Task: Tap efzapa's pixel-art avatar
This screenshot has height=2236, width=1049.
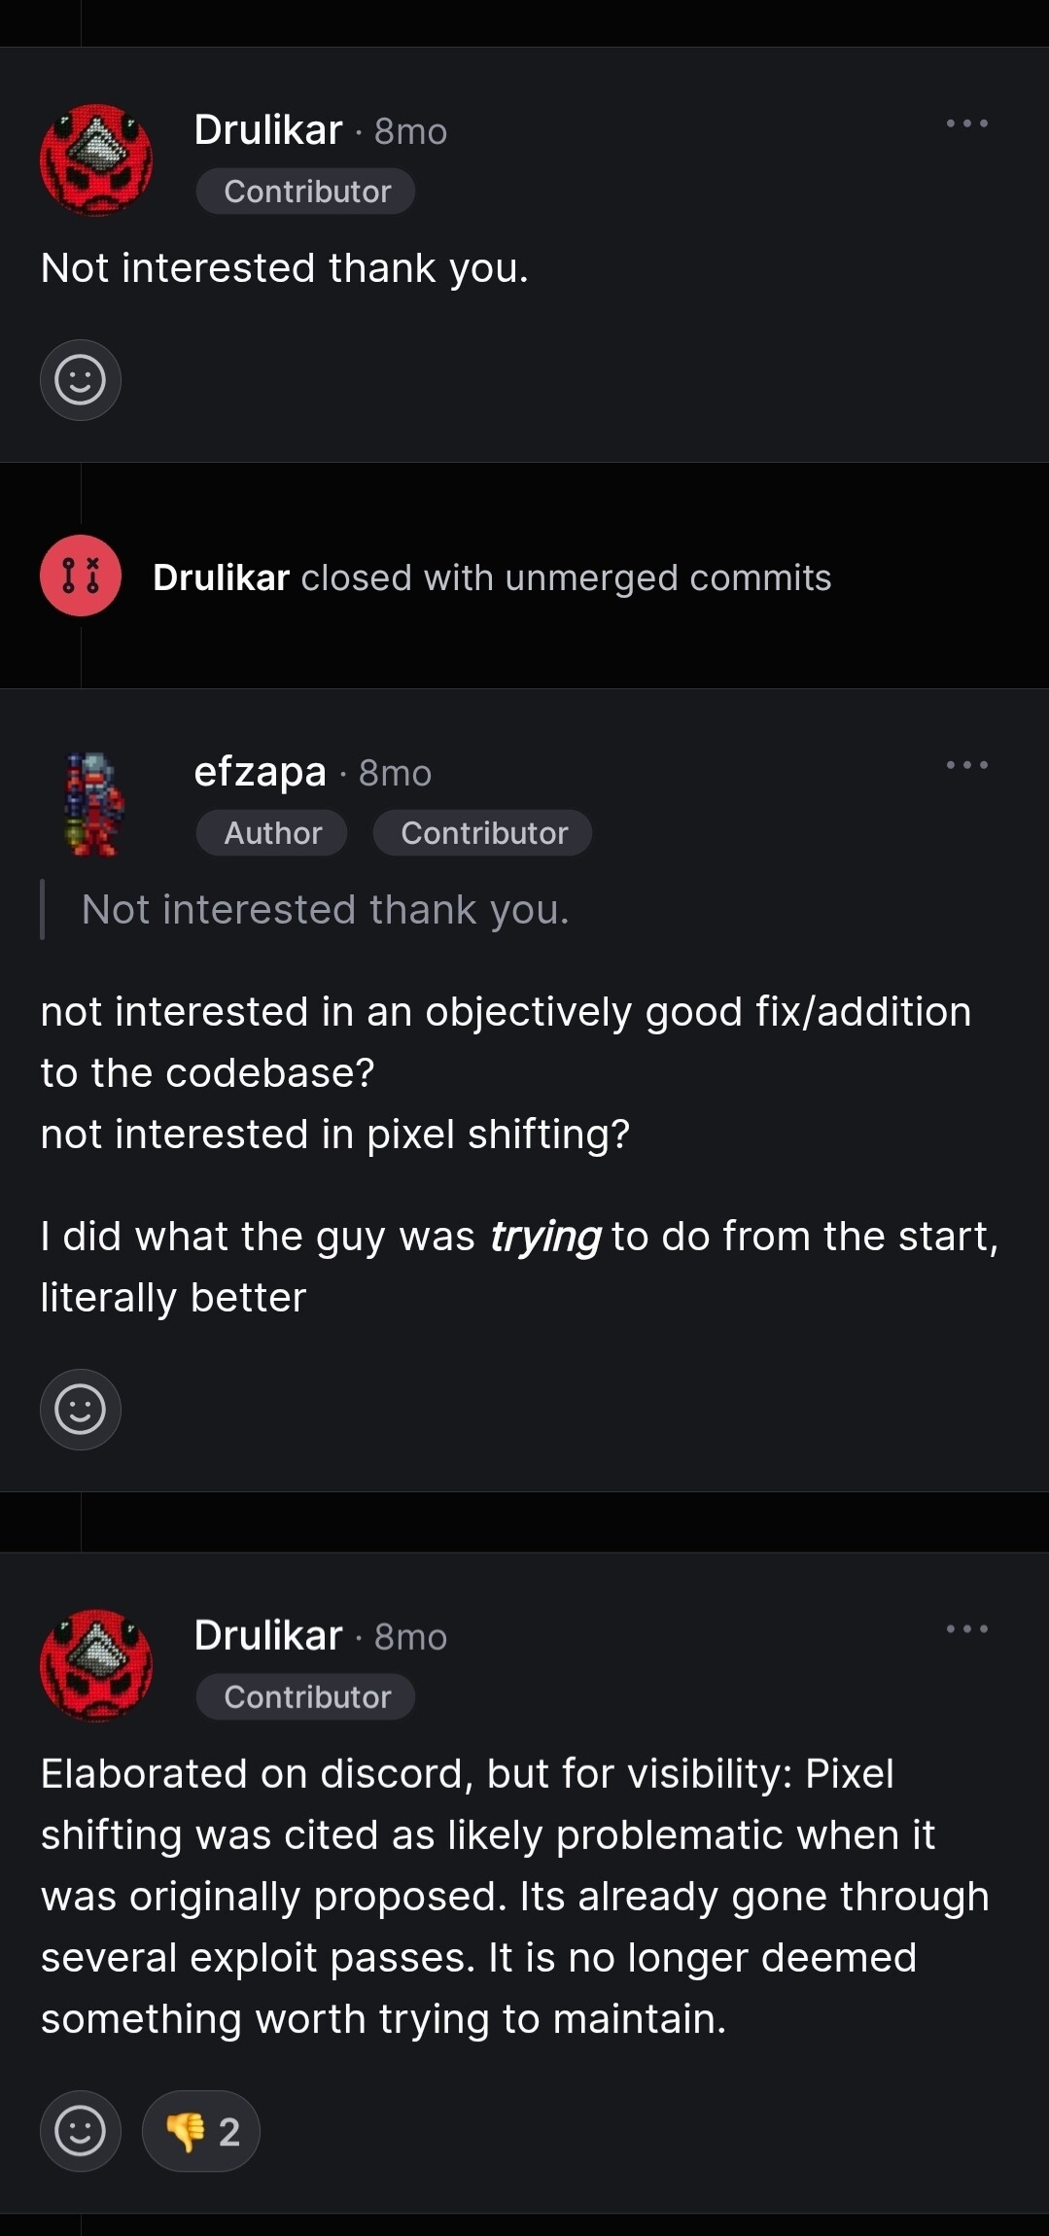Action: pos(94,803)
